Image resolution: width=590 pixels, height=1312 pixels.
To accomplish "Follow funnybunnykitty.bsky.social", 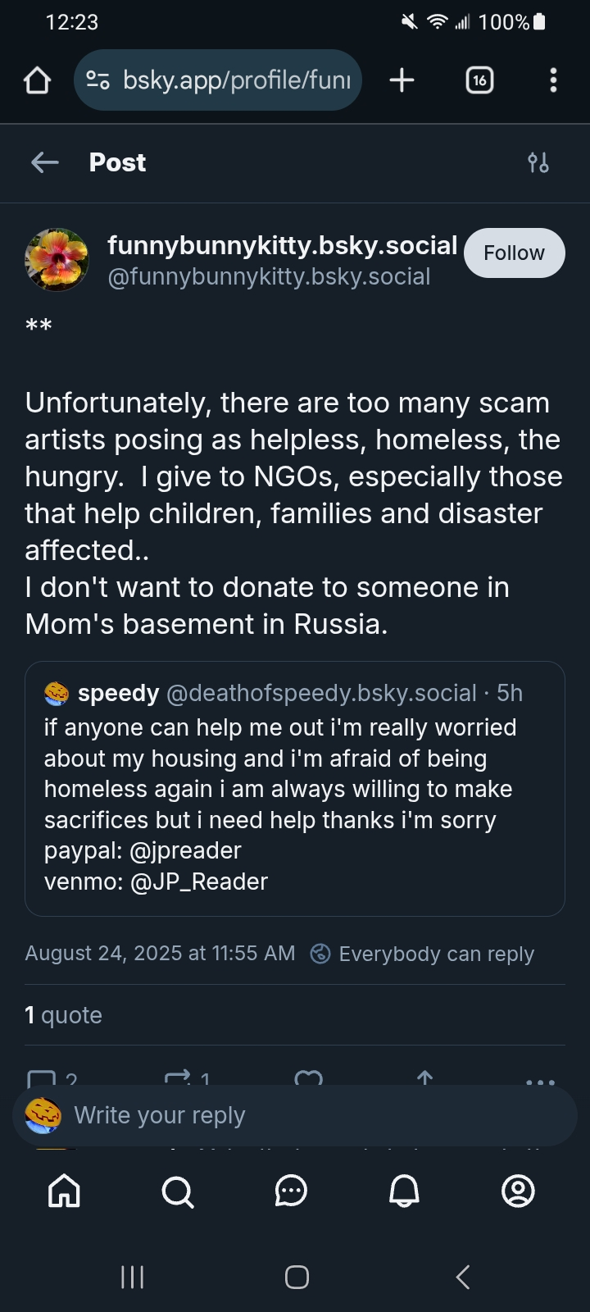I will pyautogui.click(x=514, y=253).
